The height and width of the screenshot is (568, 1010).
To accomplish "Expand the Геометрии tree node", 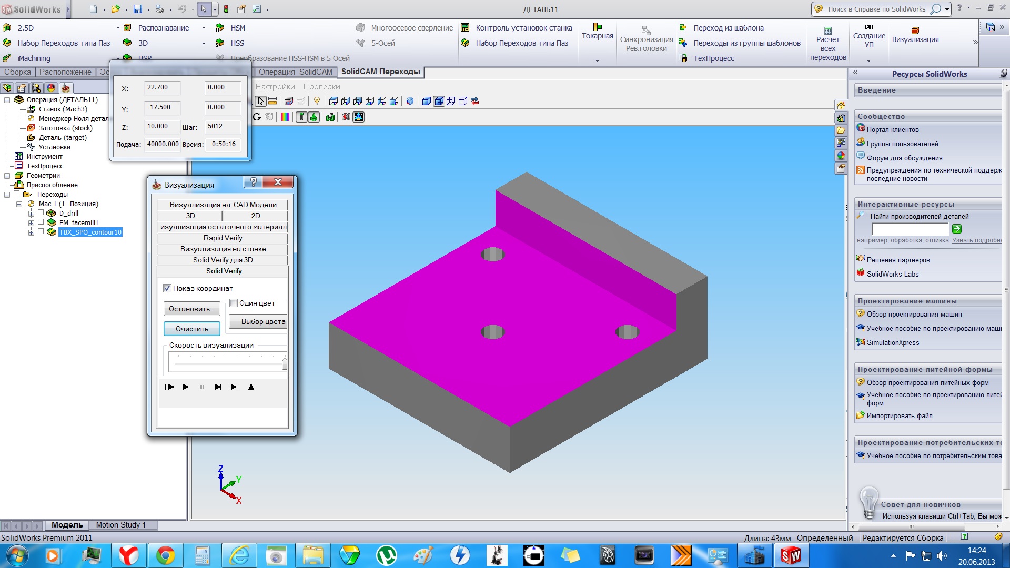I will (7, 176).
